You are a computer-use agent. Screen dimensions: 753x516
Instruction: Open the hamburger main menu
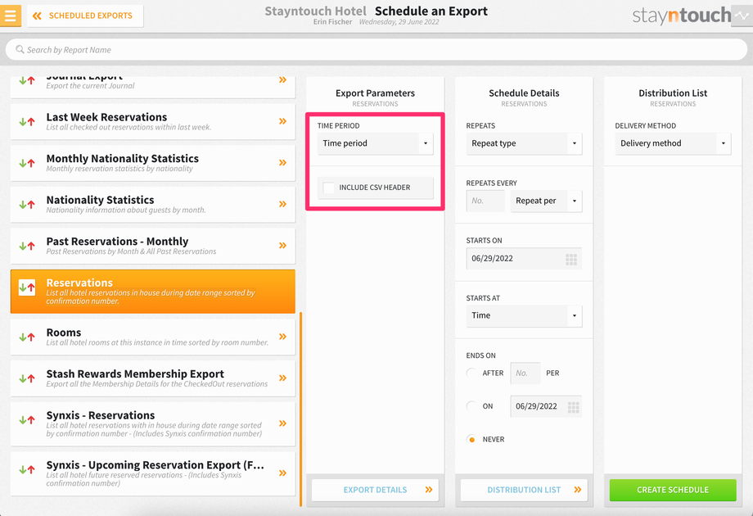10,16
